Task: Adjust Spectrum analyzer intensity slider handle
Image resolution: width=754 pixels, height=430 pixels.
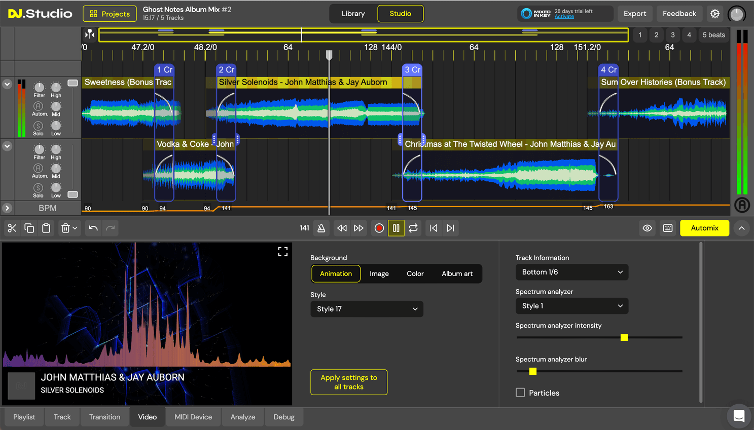Action: [x=624, y=337]
